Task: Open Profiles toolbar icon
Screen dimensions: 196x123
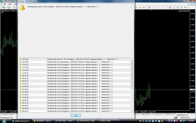Action: point(8,8)
